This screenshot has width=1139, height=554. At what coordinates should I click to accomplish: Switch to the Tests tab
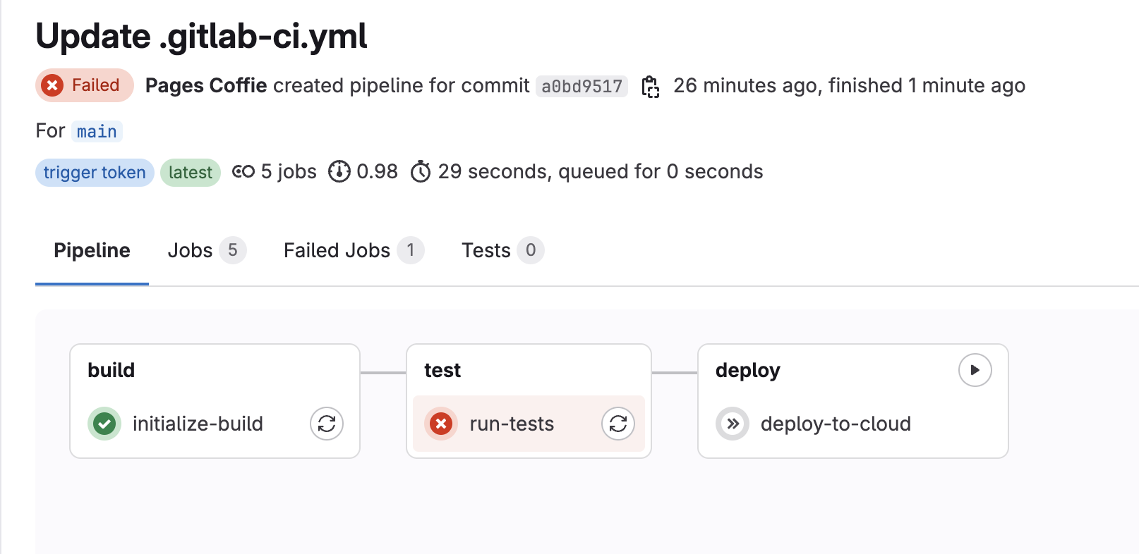click(x=486, y=251)
